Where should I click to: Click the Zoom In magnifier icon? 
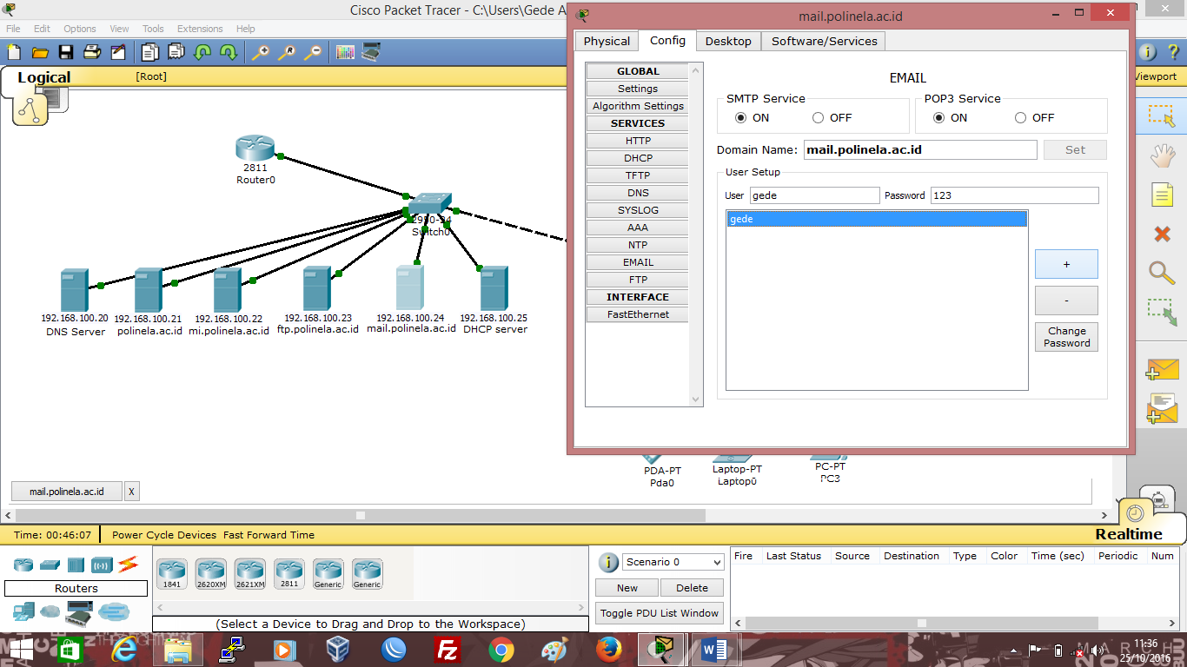(x=261, y=52)
